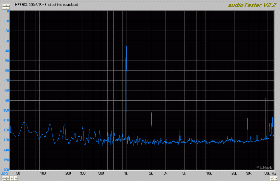The image size is (280, 181).
Task: Click the 1k frequency axis label
Action: coord(126,173)
